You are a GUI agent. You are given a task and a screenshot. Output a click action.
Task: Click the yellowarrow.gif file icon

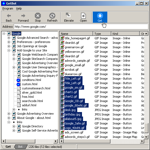62,52
